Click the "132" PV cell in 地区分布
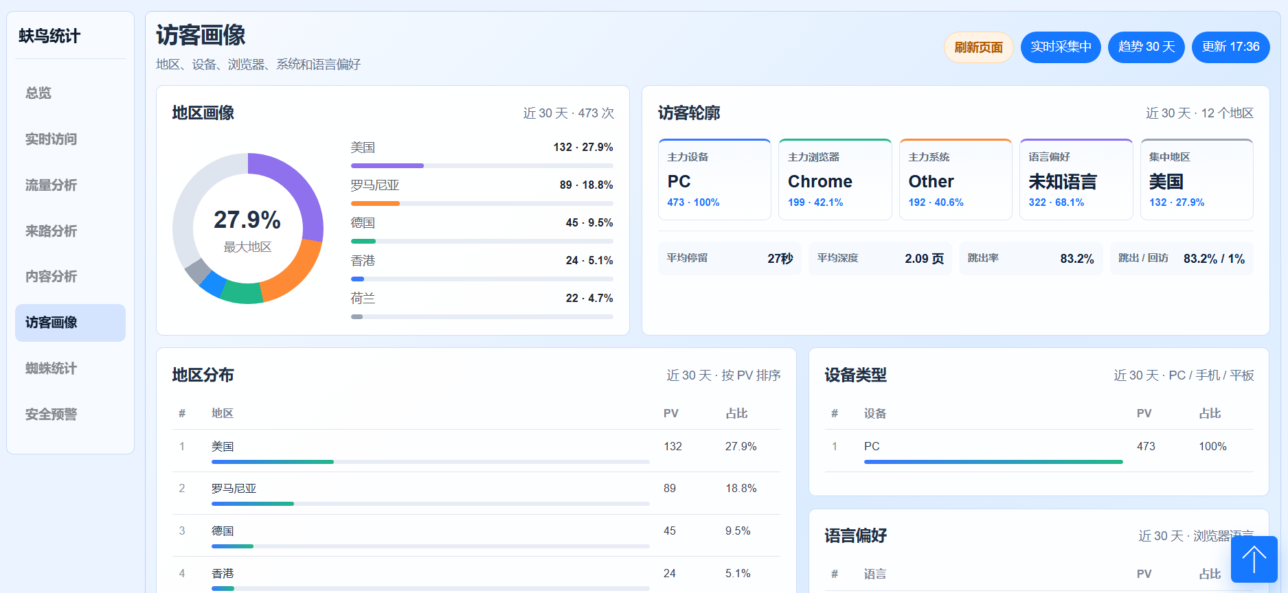 tap(673, 446)
